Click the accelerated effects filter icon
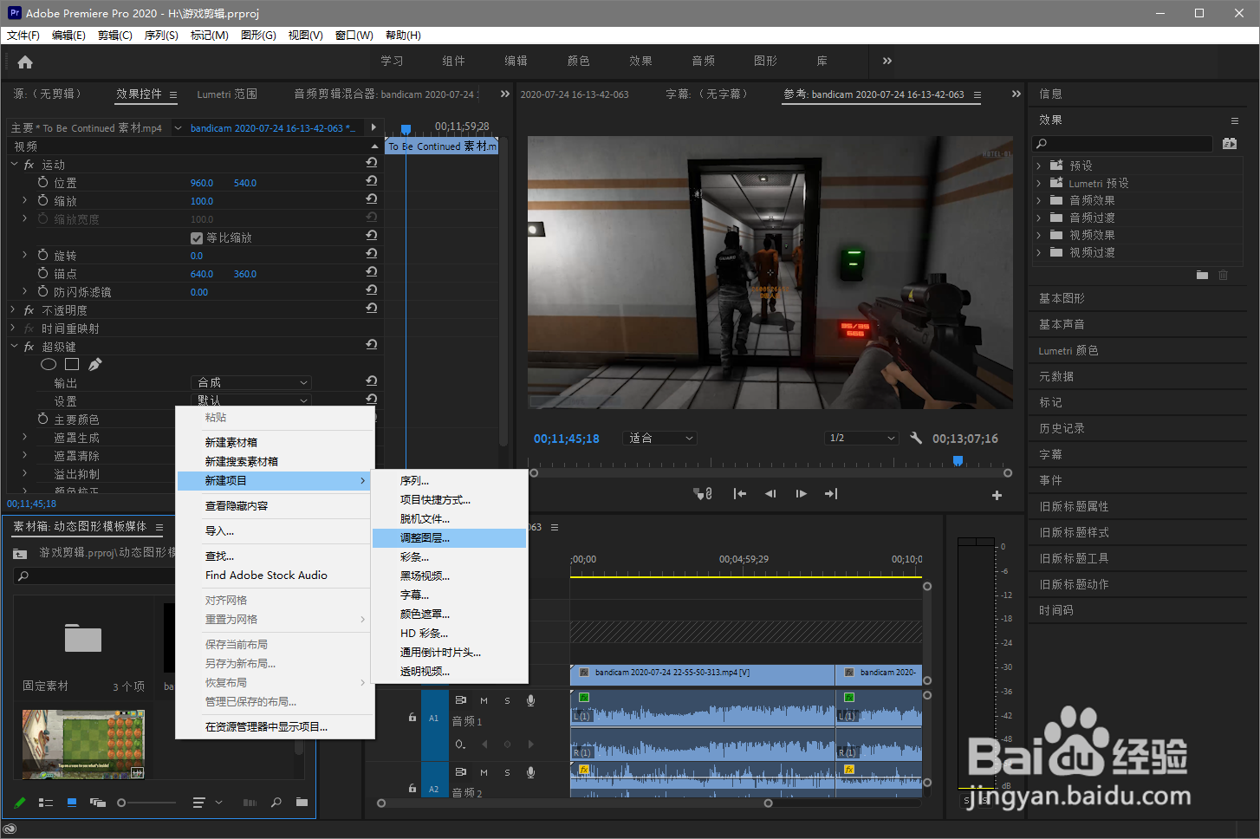The image size is (1260, 839). pyautogui.click(x=1230, y=144)
